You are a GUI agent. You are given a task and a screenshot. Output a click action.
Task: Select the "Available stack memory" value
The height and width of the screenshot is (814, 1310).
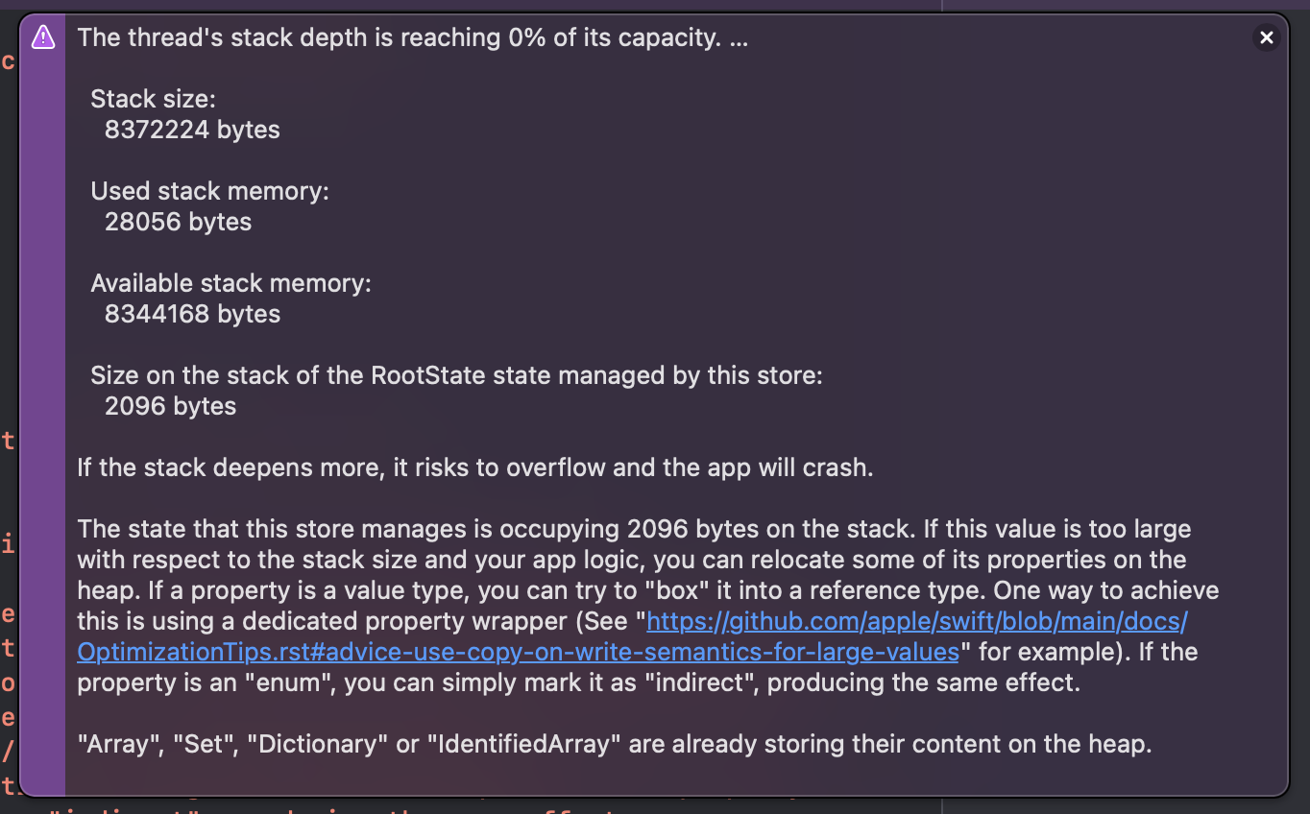192,314
